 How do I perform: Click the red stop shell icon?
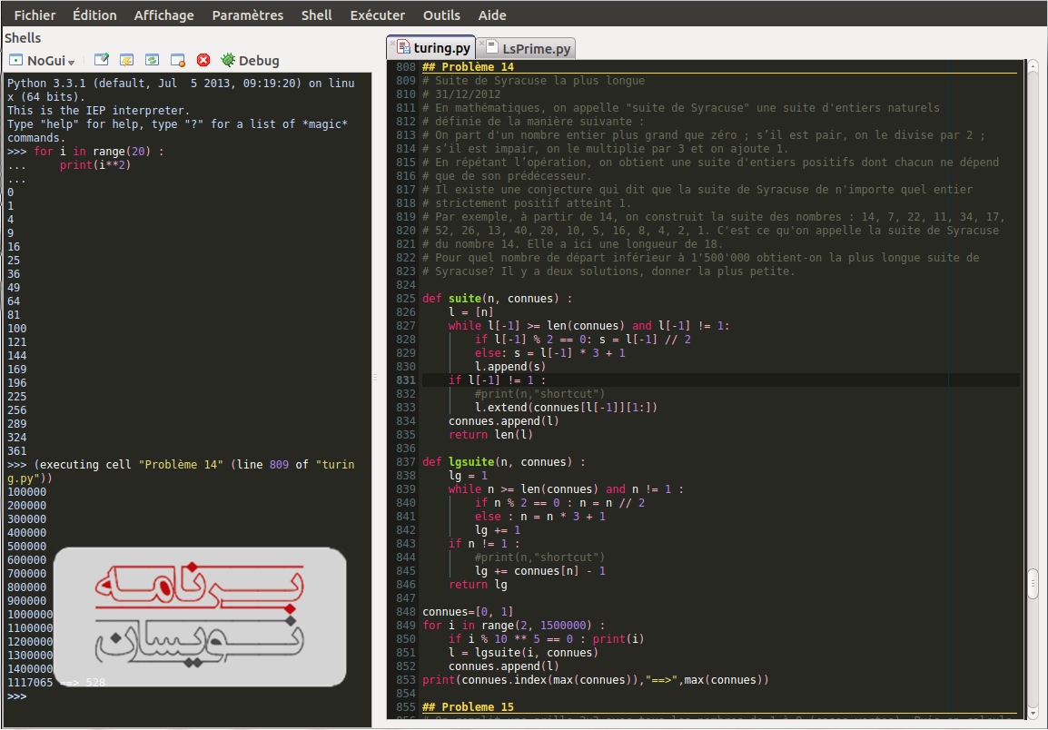[203, 60]
